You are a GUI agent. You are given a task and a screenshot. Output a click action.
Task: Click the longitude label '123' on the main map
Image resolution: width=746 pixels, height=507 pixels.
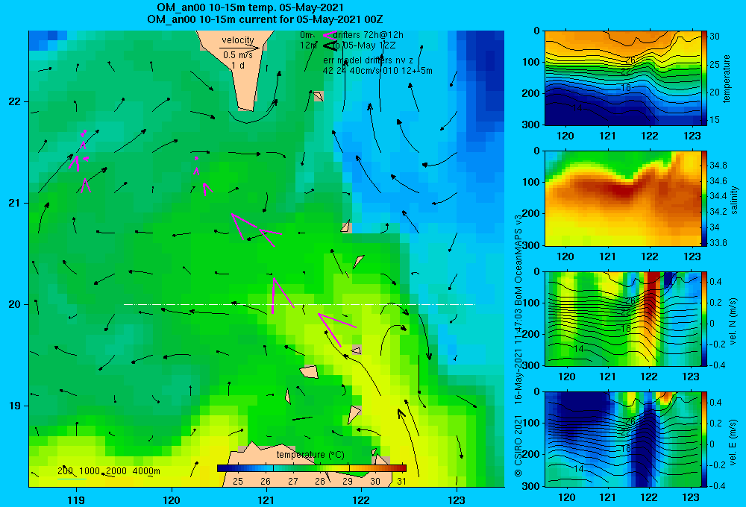tap(457, 500)
